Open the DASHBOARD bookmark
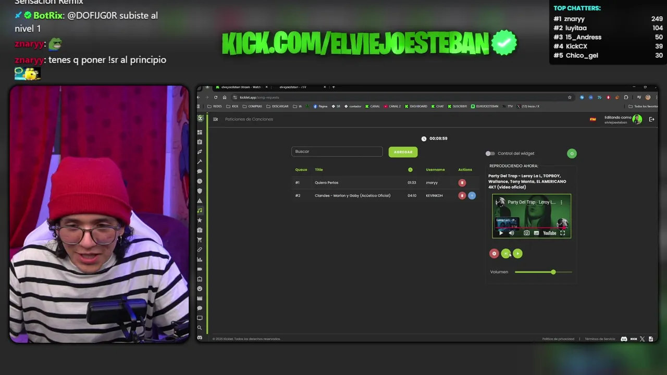 416,106
